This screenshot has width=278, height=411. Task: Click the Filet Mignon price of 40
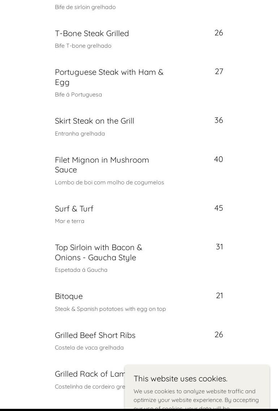pyautogui.click(x=218, y=159)
